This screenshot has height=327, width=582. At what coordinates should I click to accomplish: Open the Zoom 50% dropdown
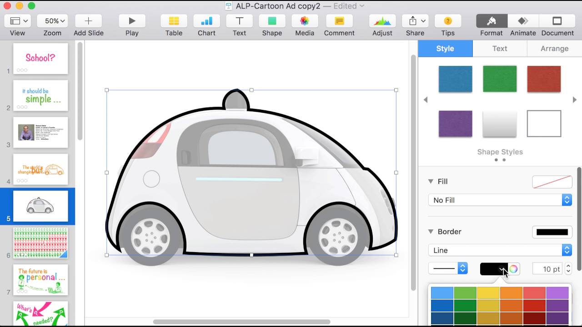[52, 21]
